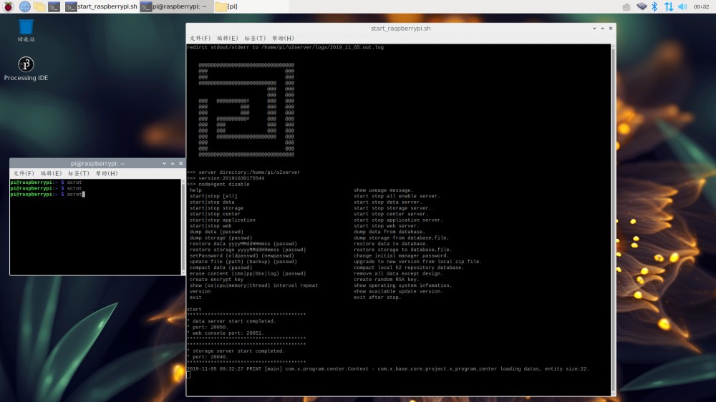716x402 pixels.
Task: Open the removable media ejecter tray icon
Action: click(642, 6)
